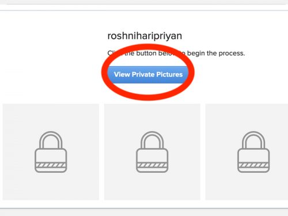Click the striped band on the left padlock

click(51, 165)
